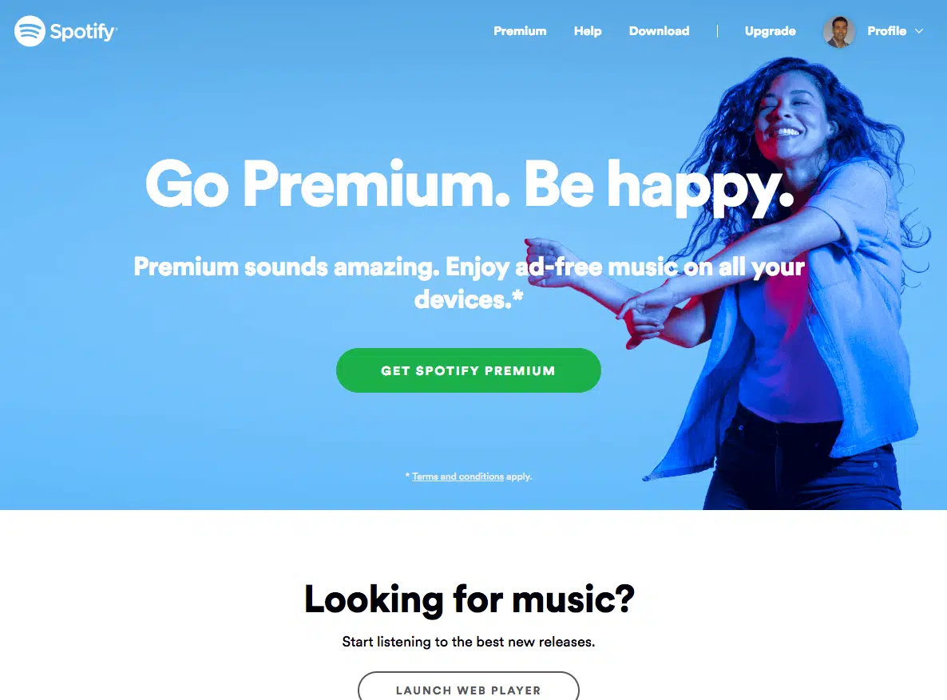Image resolution: width=947 pixels, height=700 pixels.
Task: Expand the chevron next to Profile
Action: tap(918, 31)
